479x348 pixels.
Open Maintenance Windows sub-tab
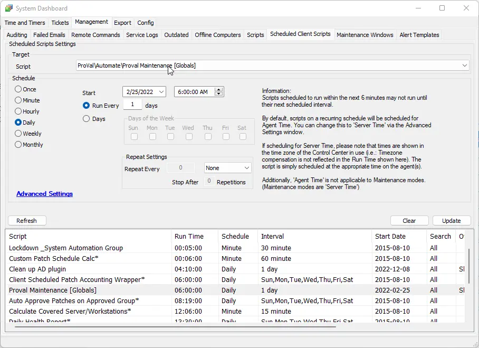365,35
